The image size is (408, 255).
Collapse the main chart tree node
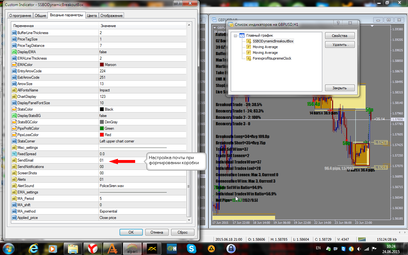236,36
